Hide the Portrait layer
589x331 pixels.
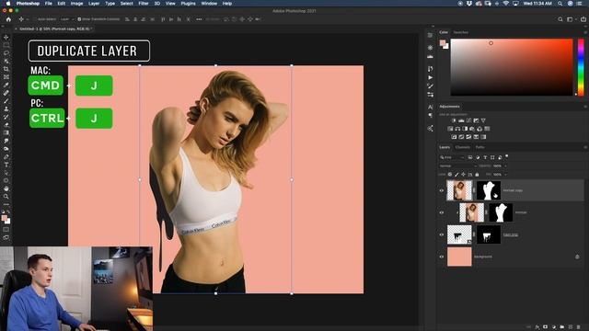(x=442, y=212)
